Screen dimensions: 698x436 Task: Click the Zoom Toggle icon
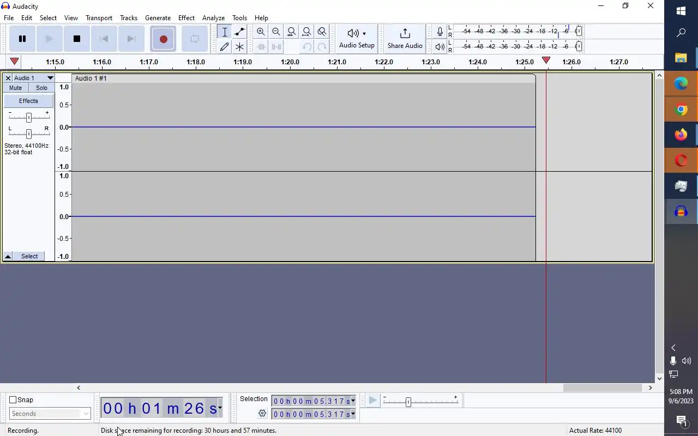click(x=322, y=32)
